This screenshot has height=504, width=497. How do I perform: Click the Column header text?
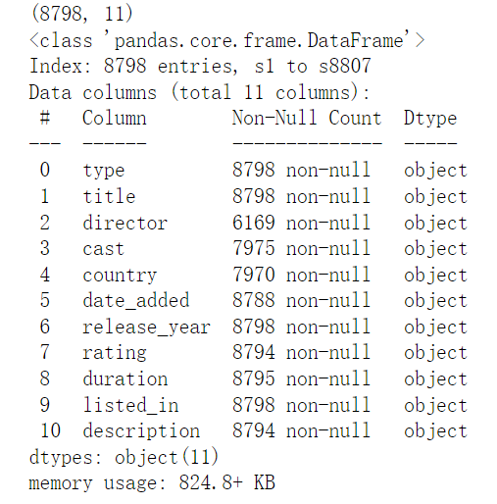(114, 118)
